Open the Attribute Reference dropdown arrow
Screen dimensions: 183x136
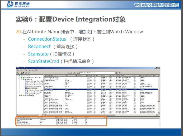coord(115,73)
